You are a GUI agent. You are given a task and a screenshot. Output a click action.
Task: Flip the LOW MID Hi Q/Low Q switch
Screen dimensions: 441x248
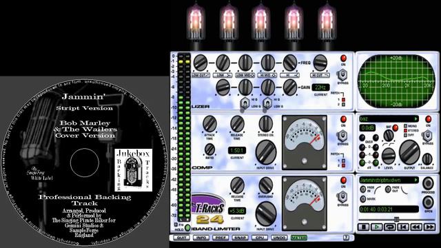pyautogui.click(x=245, y=103)
